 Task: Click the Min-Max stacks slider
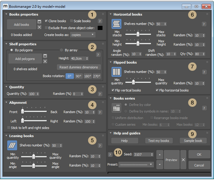(138, 34)
